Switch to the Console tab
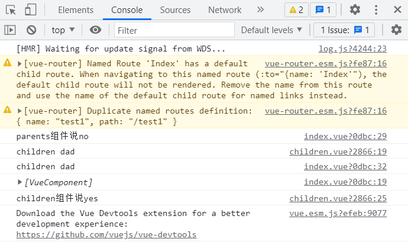 [127, 10]
